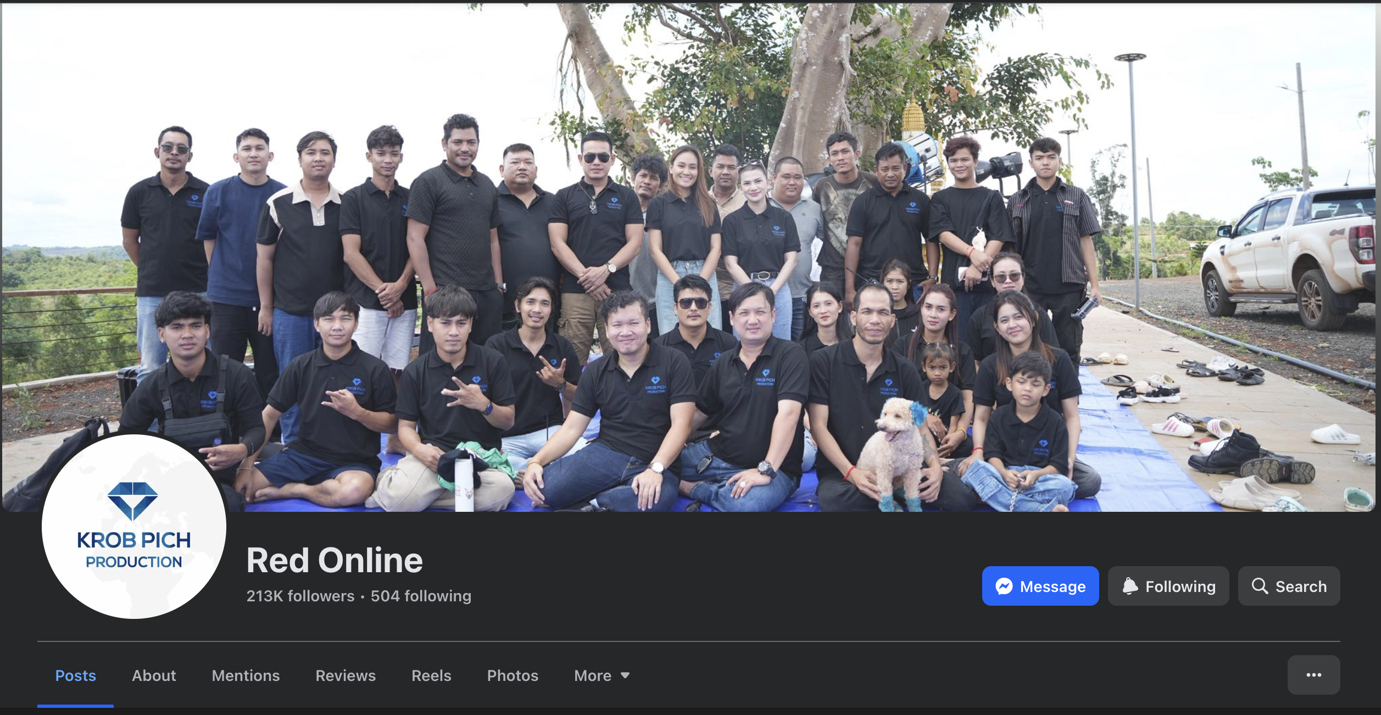Go to the Reels tab

pos(431,675)
